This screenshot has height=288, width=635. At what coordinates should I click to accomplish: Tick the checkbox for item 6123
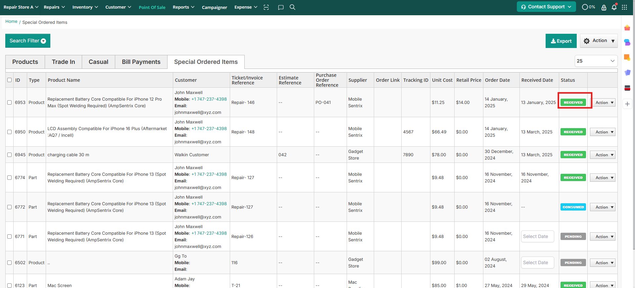(10, 285)
